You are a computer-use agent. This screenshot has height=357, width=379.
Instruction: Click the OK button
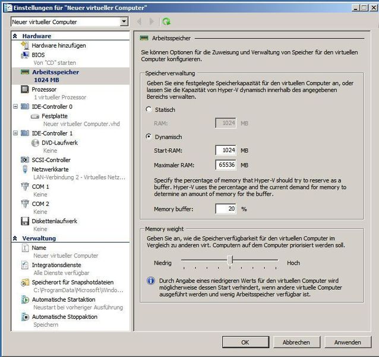click(x=245, y=342)
